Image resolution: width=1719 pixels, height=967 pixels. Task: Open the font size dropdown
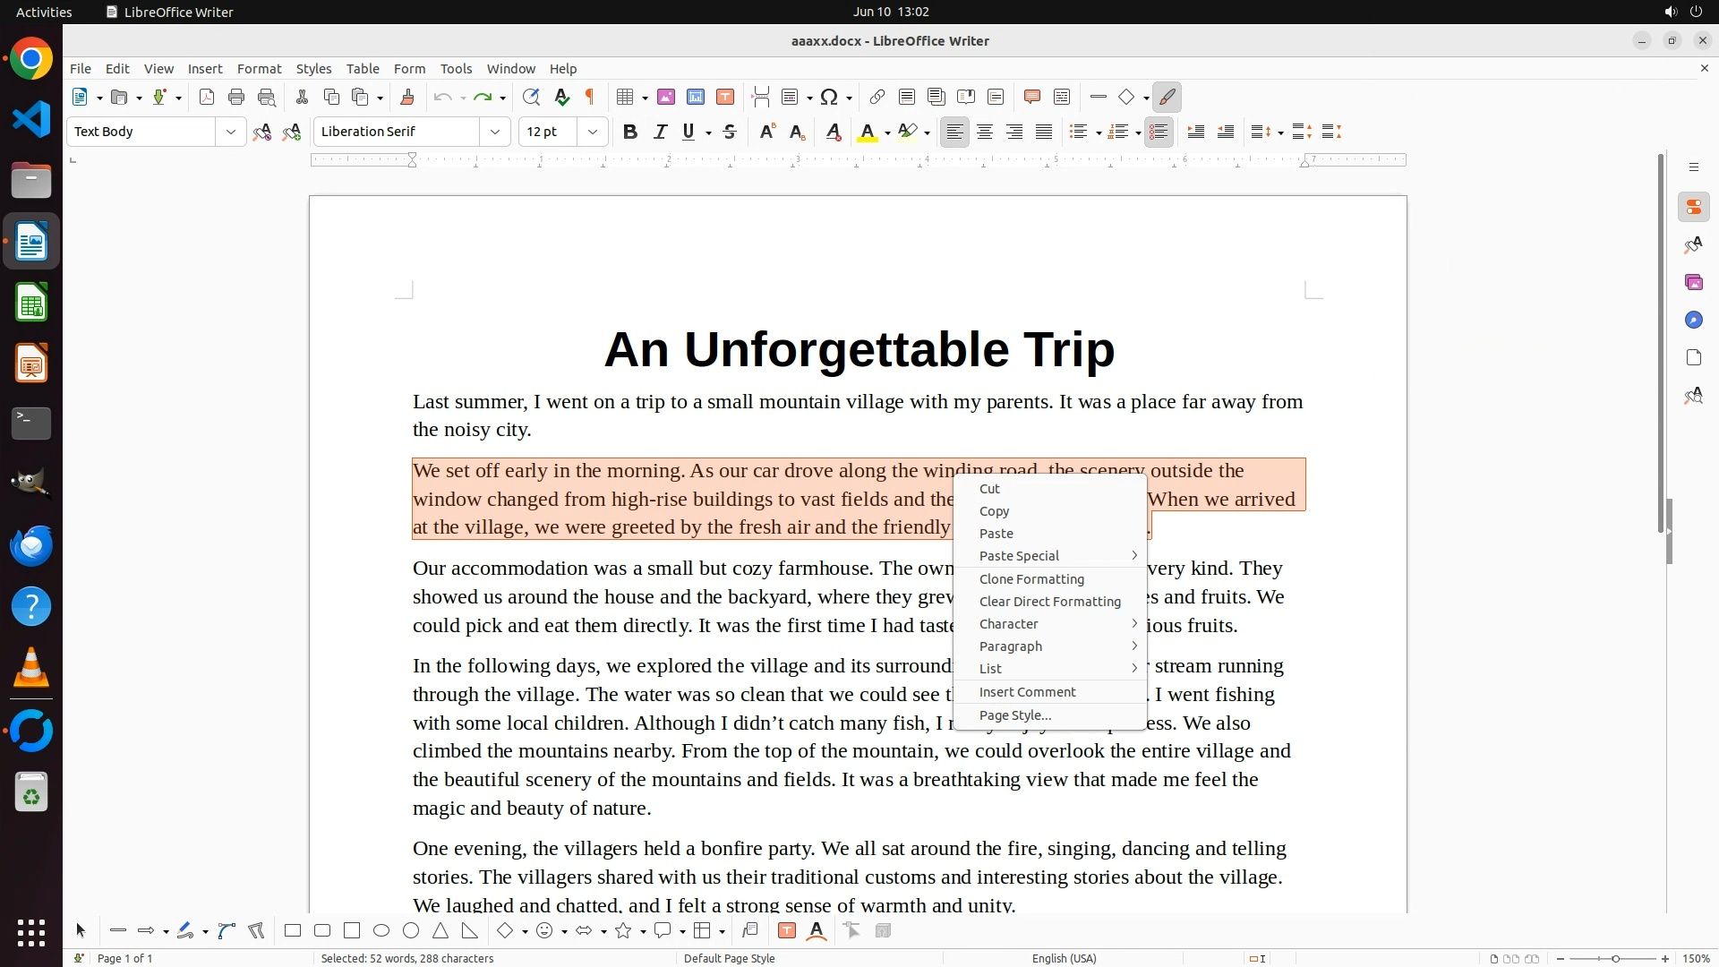pos(593,133)
